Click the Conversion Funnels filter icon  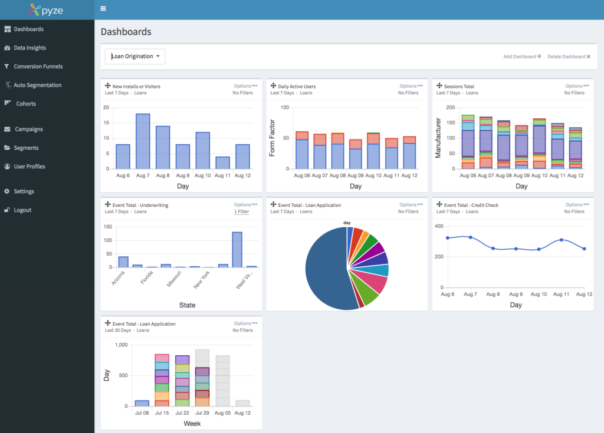[7, 67]
